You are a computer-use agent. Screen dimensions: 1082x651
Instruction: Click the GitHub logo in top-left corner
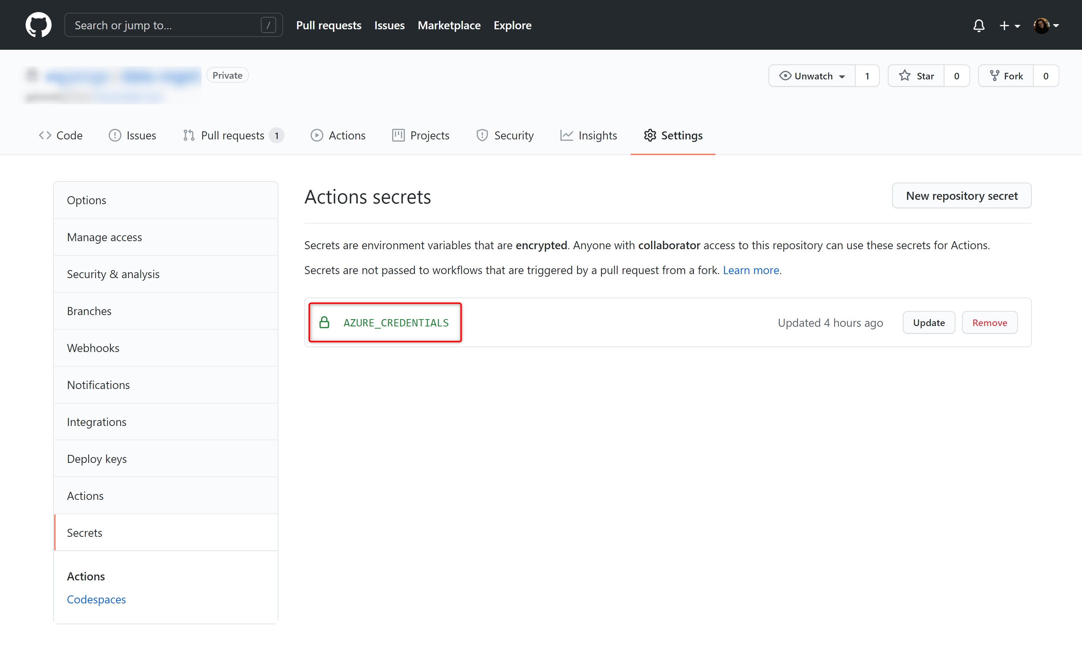[37, 25]
